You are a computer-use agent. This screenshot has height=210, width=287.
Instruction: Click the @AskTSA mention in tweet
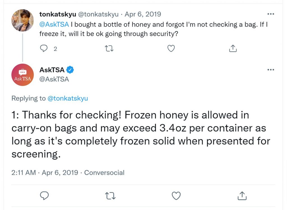[54, 24]
